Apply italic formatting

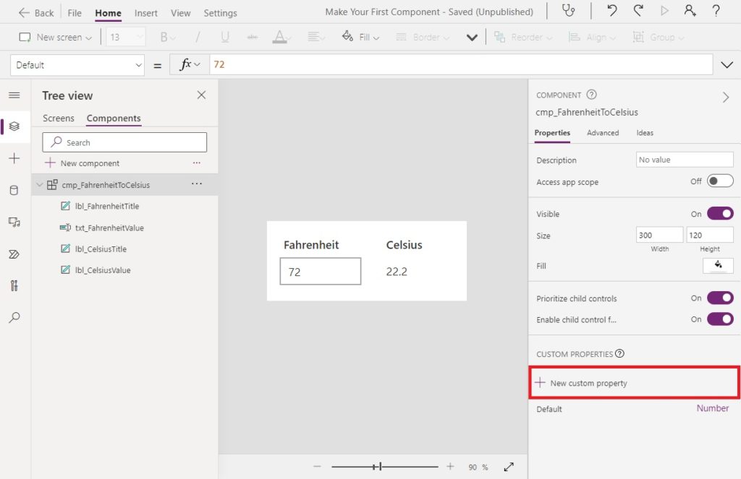tap(198, 38)
